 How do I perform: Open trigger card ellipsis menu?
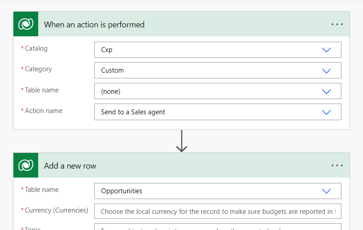[x=337, y=24]
